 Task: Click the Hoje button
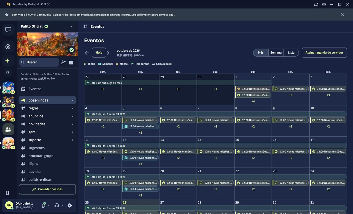(x=99, y=52)
